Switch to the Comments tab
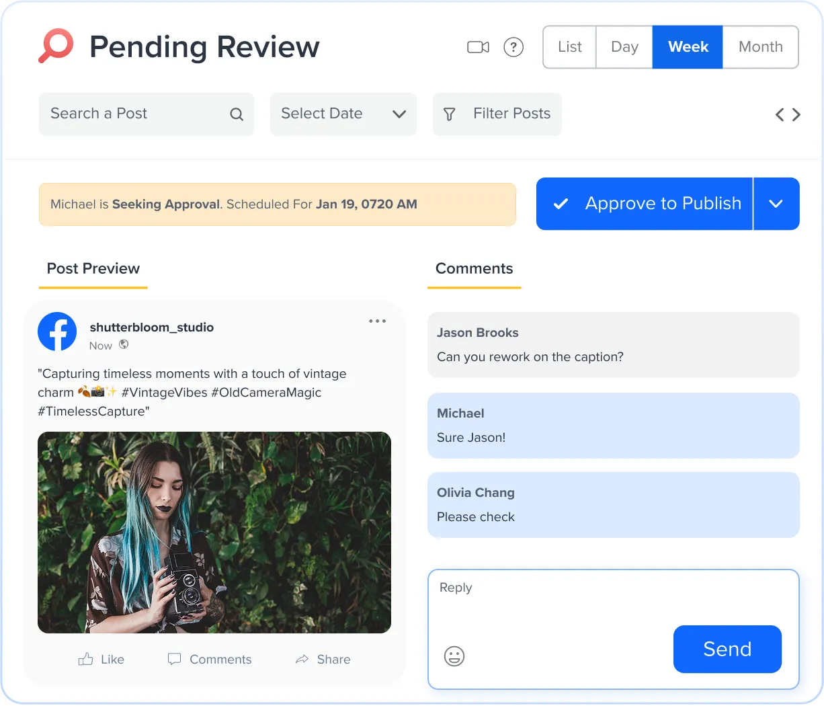The width and height of the screenshot is (824, 706). 474,268
